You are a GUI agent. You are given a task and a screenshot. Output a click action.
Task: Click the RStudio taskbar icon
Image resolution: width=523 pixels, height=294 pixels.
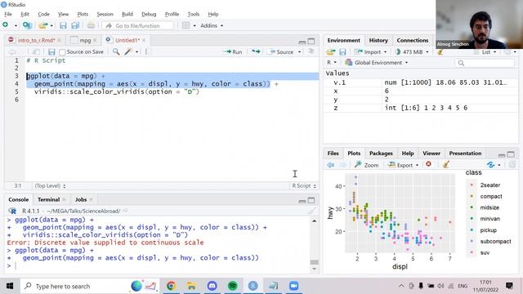click(253, 286)
